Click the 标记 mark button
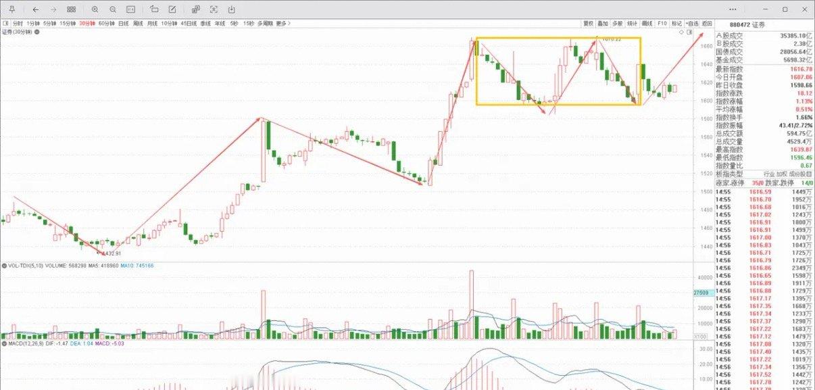This screenshot has height=390, width=815. (x=677, y=23)
